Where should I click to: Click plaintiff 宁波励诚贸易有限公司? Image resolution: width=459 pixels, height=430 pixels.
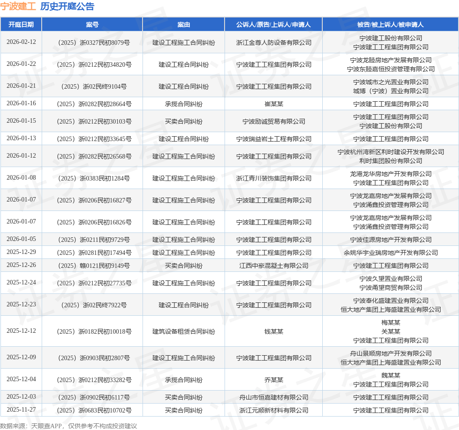pyautogui.click(x=274, y=122)
